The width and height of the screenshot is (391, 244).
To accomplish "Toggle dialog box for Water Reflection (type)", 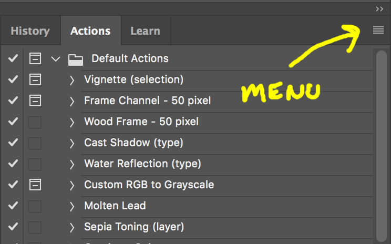I will pyautogui.click(x=35, y=164).
